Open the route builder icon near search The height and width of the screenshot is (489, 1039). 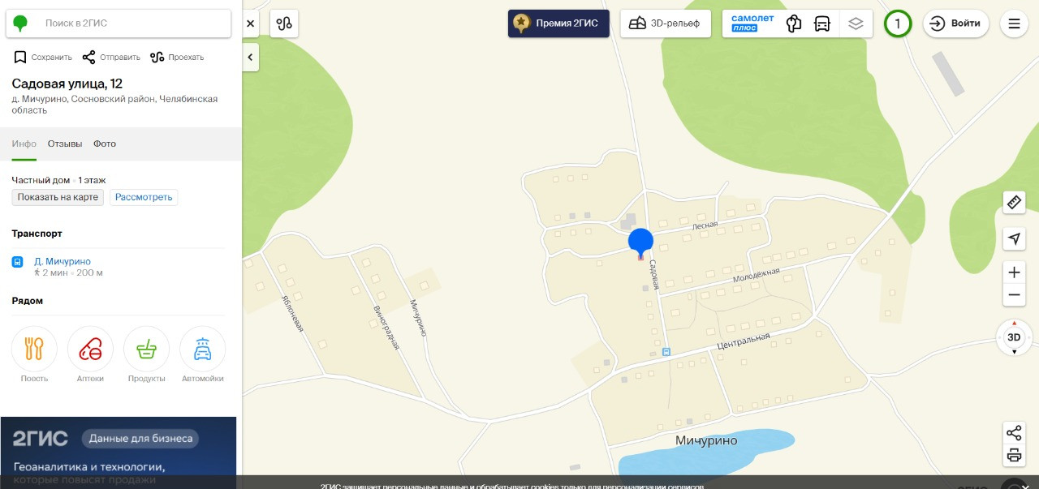coord(284,24)
